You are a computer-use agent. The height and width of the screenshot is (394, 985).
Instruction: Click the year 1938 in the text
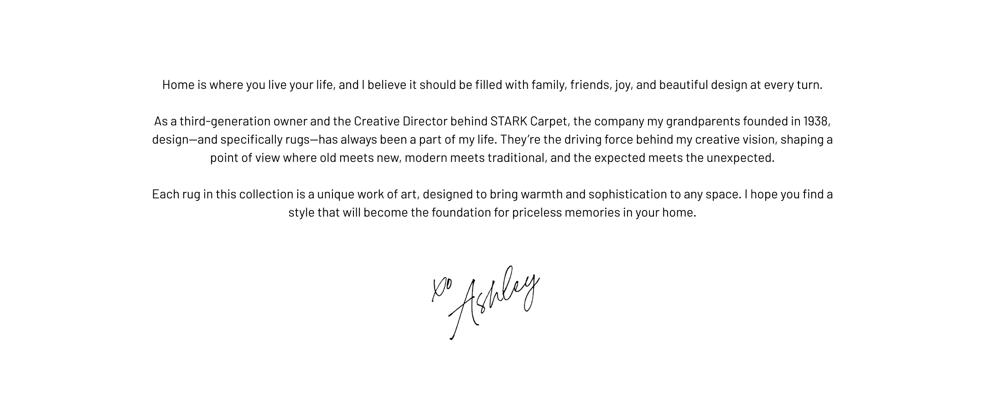pos(816,121)
